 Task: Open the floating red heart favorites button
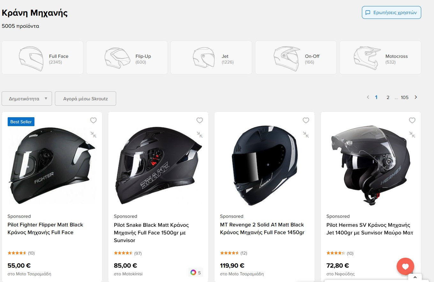pyautogui.click(x=405, y=266)
